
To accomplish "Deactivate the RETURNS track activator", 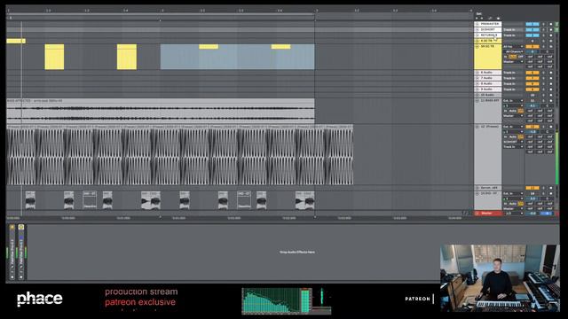I will pyautogui.click(x=532, y=35).
